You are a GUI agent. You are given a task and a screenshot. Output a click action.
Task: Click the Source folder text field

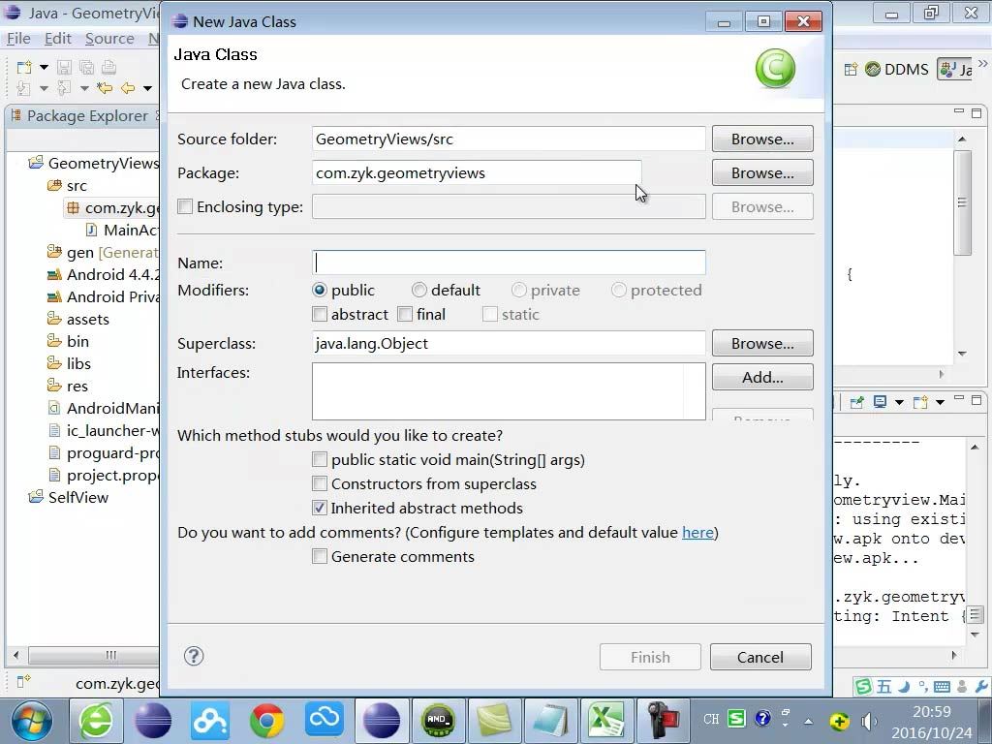pyautogui.click(x=509, y=139)
